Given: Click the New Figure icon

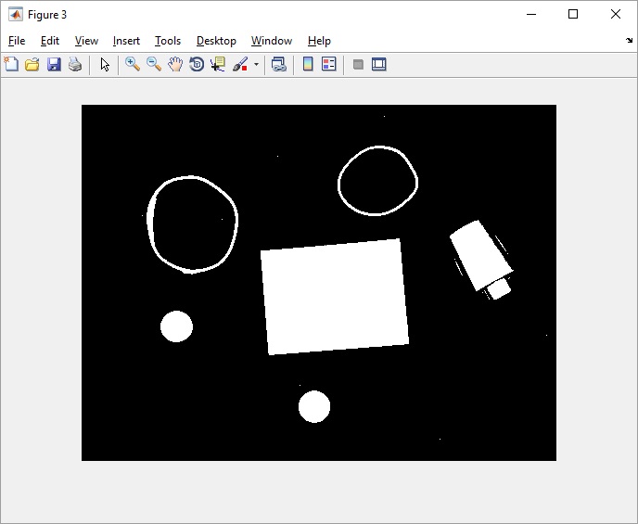Looking at the screenshot, I should pyautogui.click(x=11, y=64).
